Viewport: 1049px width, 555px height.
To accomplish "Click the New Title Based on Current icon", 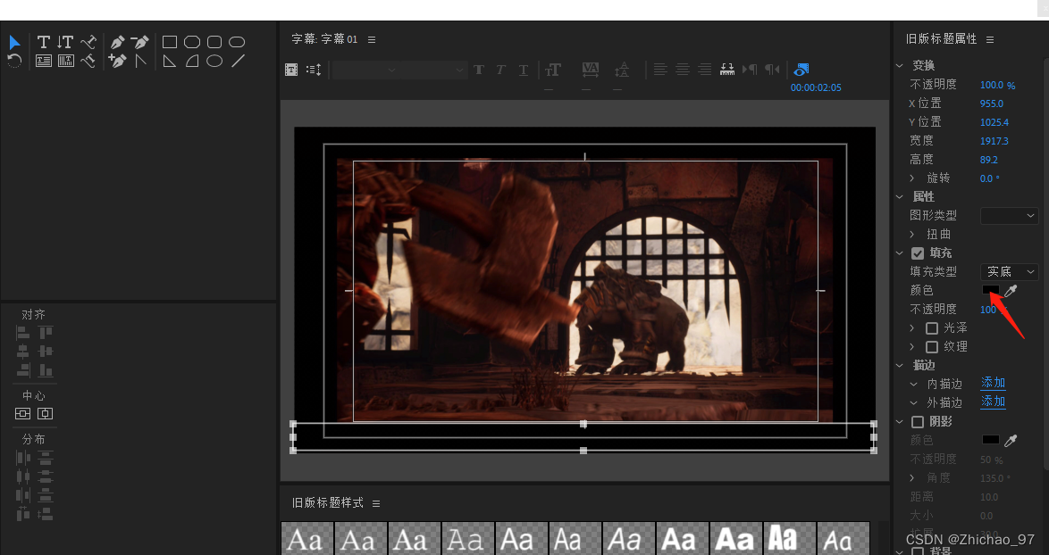I will (291, 70).
